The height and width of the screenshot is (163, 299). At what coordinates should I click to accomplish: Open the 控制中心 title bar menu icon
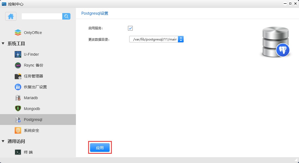point(3,4)
